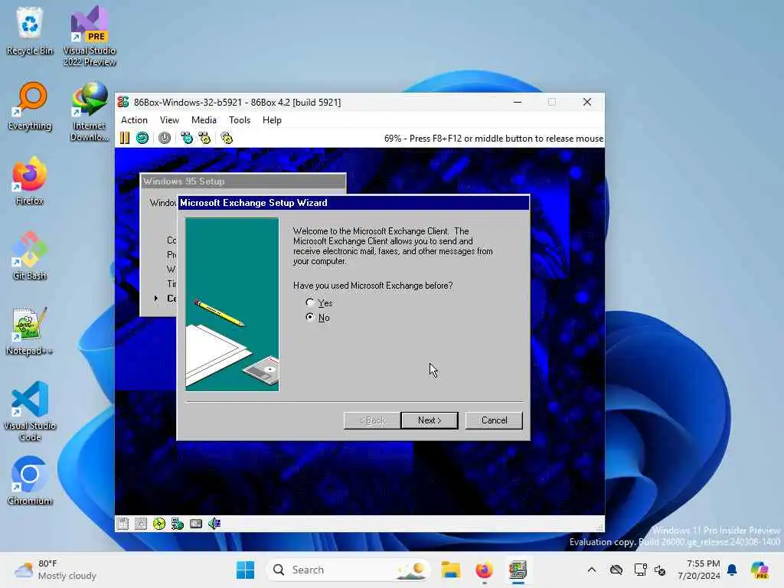Click the cloud sync tray icon
Viewport: 784px width, 588px height.
point(616,570)
